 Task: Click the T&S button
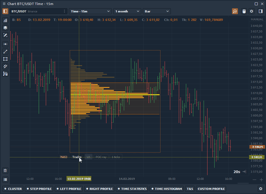190,189
